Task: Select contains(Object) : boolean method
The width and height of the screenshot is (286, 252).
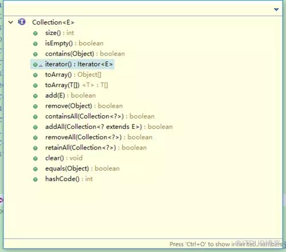Action: click(x=85, y=54)
